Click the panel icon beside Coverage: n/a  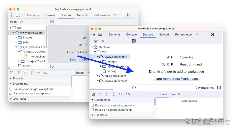pyautogui.click(x=219, y=88)
